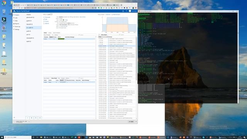Open Google Chrome desktop shortcut
Screen dimensions: 247x139
4,3
